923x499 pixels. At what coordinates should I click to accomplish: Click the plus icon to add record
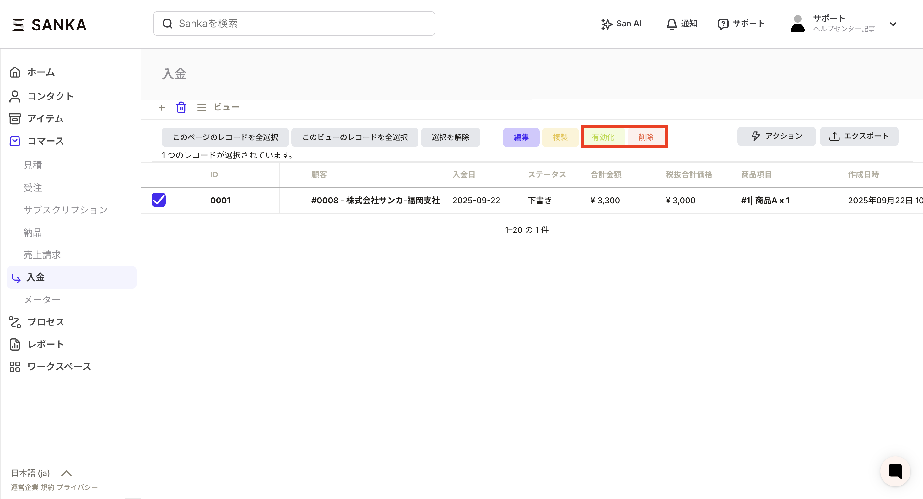click(x=162, y=107)
